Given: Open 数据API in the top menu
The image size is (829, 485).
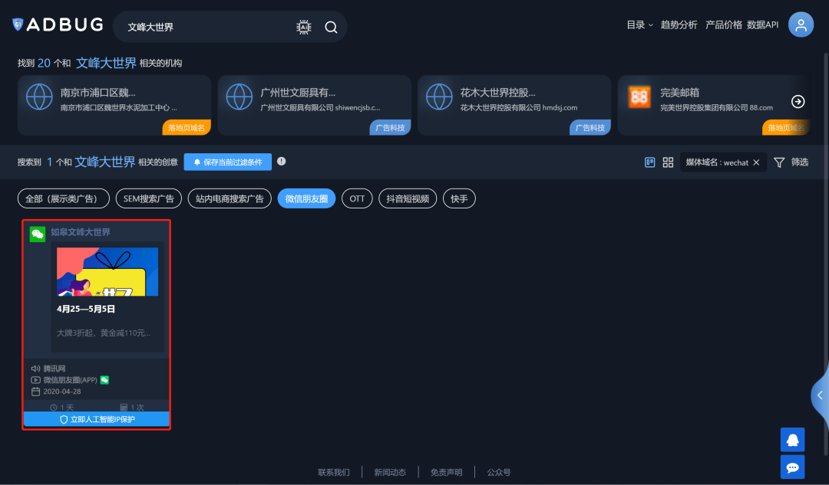Looking at the screenshot, I should [x=762, y=25].
